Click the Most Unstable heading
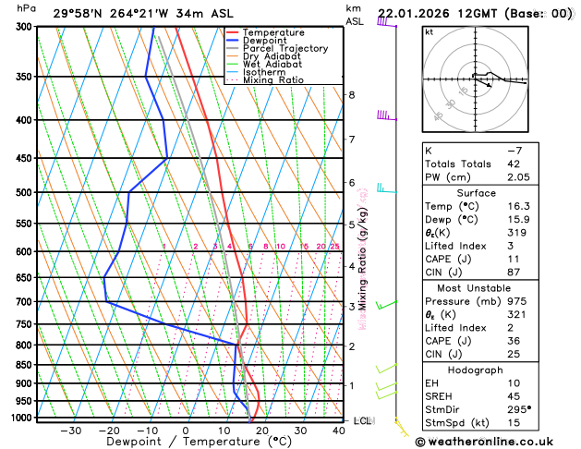The image size is (581, 449). pos(474,288)
